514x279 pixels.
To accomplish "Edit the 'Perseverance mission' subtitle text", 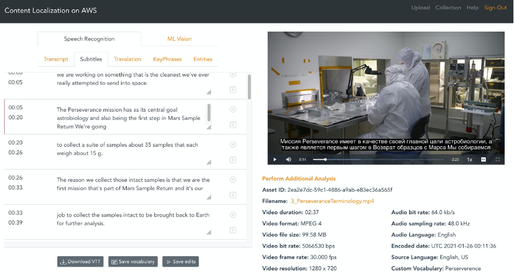I will coord(131,118).
